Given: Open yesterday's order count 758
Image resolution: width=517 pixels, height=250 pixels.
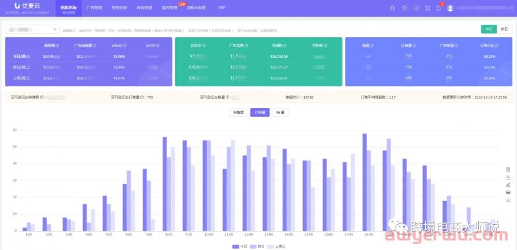Looking at the screenshot, I should 408,67.
